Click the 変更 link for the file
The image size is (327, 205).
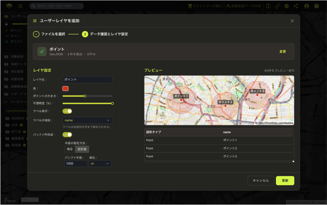(282, 51)
